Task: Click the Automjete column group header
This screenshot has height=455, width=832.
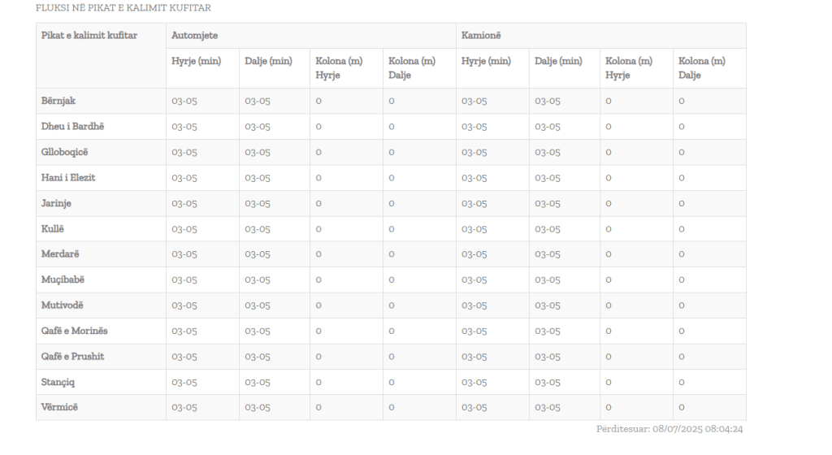Action: click(194, 36)
